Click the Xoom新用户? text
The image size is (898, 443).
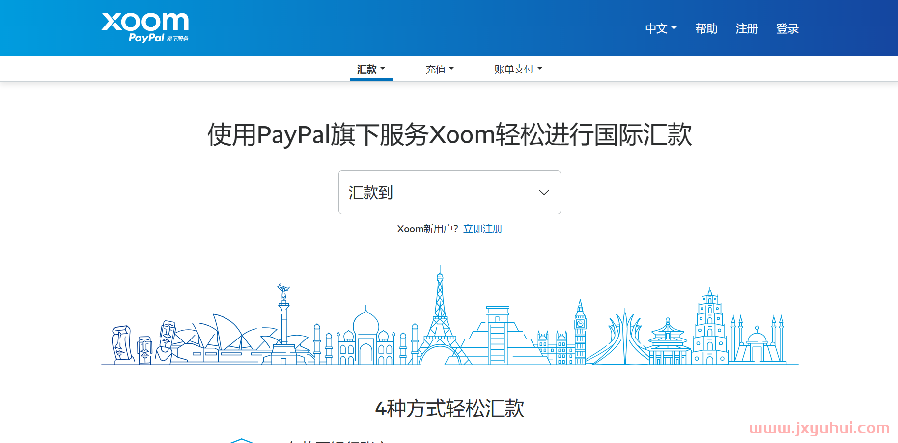(x=427, y=229)
